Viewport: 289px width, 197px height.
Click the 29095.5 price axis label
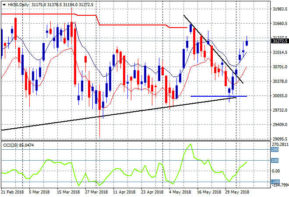(x=280, y=139)
